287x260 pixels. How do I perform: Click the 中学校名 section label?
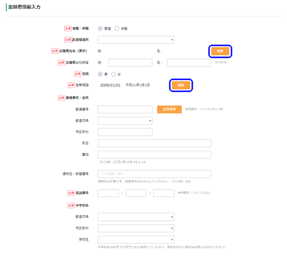(82, 206)
